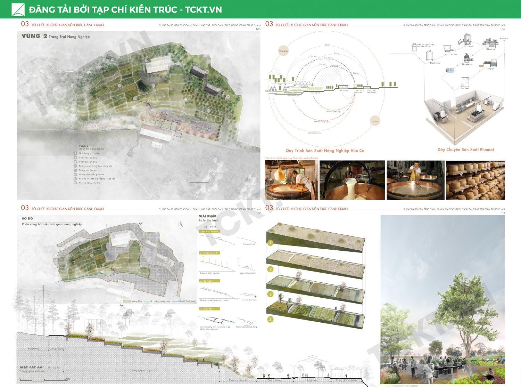This screenshot has width=521, height=387.
Task: Click the 'Xử lý địa hình' subtitle
Action: [208, 220]
